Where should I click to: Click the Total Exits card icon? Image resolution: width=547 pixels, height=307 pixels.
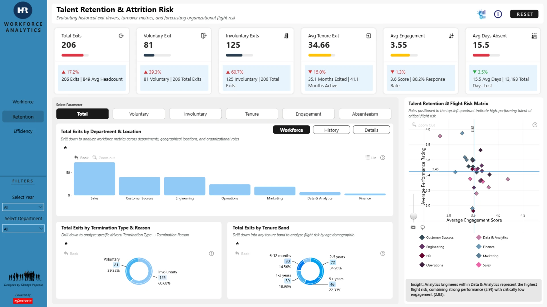tap(121, 36)
